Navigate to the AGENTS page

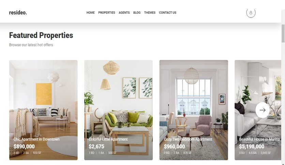124,13
